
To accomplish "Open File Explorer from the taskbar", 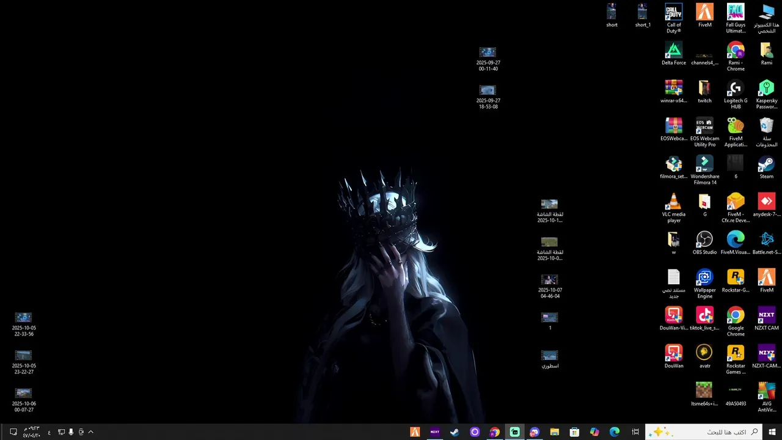I will point(554,432).
